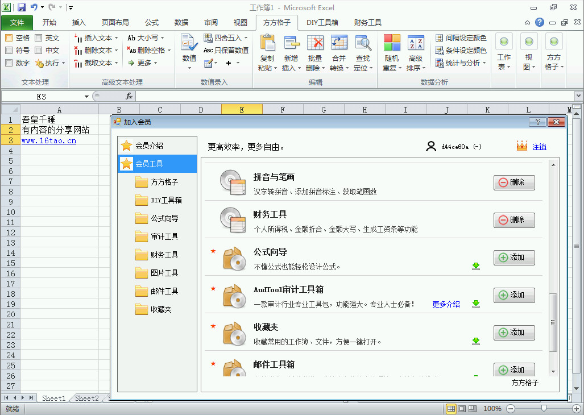Click the zoom slider in status bar

pyautogui.click(x=544, y=408)
